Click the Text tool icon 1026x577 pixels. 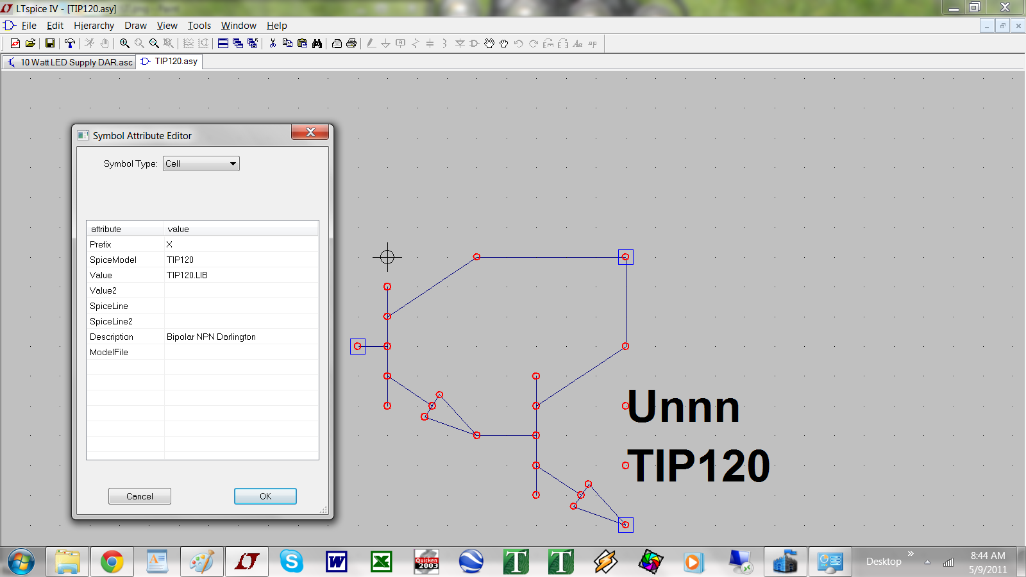click(x=578, y=43)
